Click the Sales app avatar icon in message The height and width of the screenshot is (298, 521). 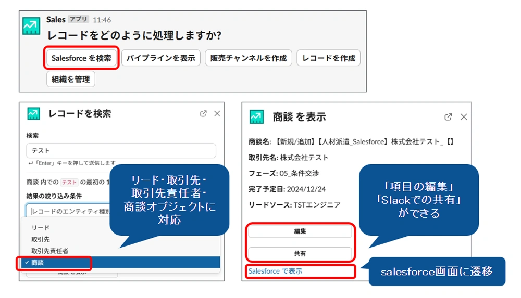pyautogui.click(x=31, y=26)
